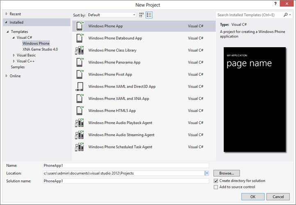Close the New Project dialog
Viewport: 296px width, 205px height.
pyautogui.click(x=287, y=4)
